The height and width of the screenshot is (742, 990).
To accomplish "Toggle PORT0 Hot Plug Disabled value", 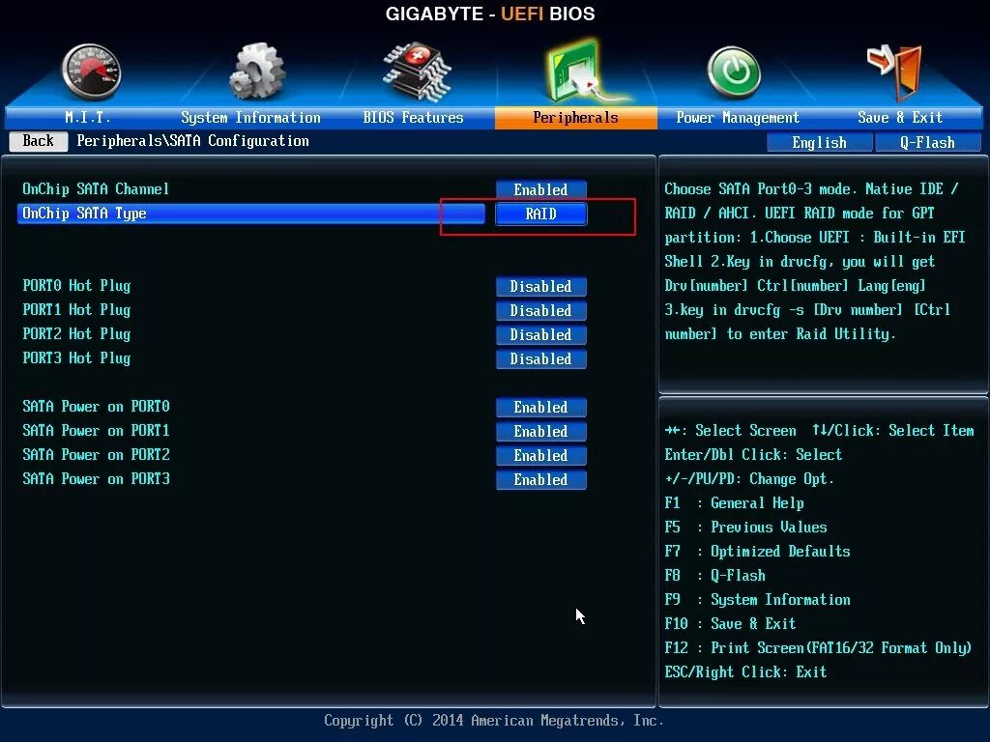I will click(541, 286).
